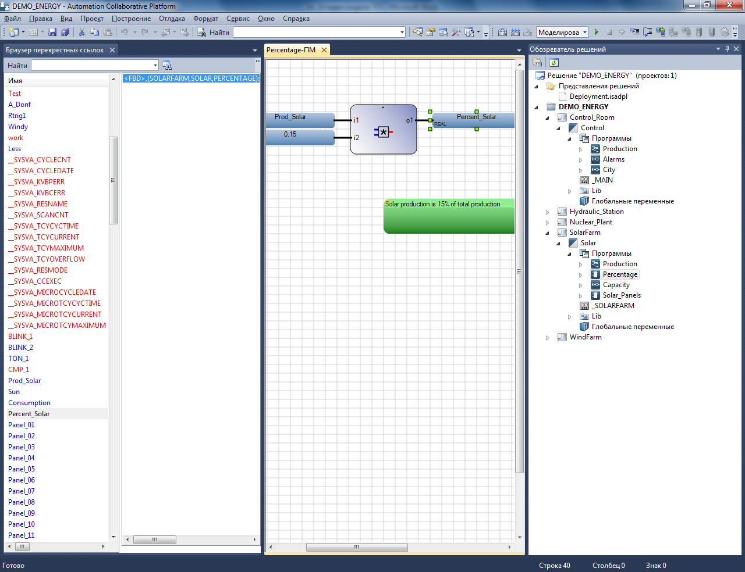The width and height of the screenshot is (745, 572).
Task: Open the Отладка menu
Action: (172, 19)
